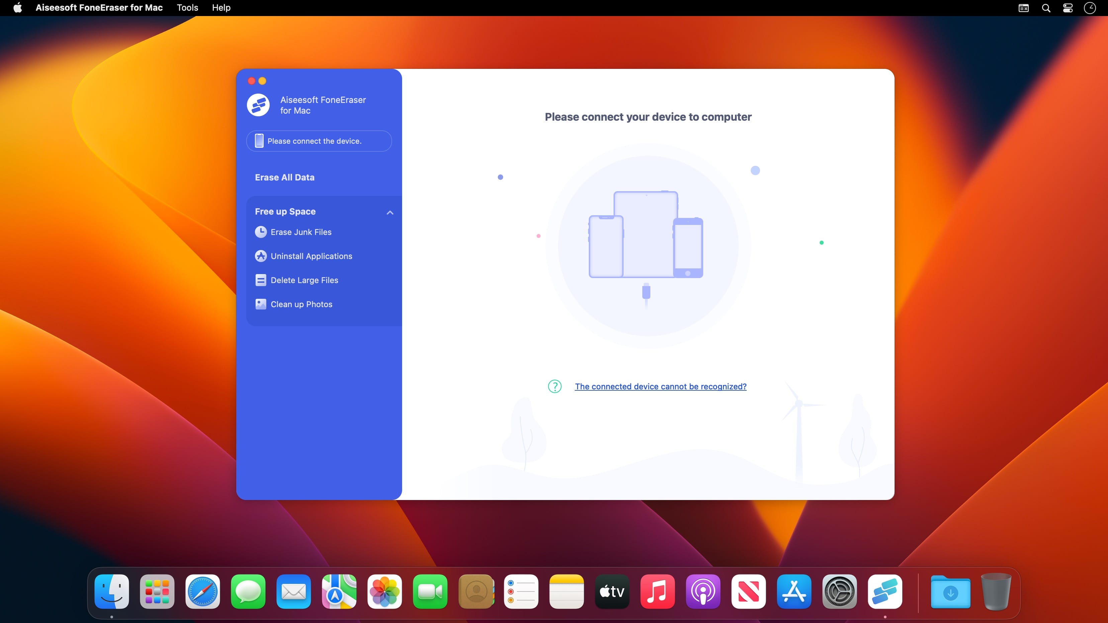Image resolution: width=1108 pixels, height=623 pixels.
Task: Open Launchpad from the Dock
Action: 157,592
